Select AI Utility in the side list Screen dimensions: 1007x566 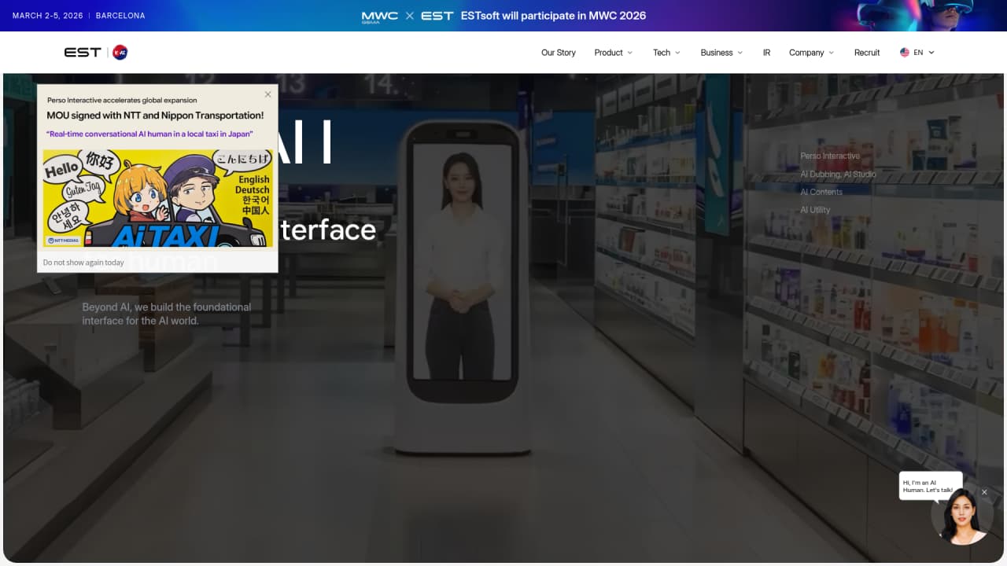(815, 210)
